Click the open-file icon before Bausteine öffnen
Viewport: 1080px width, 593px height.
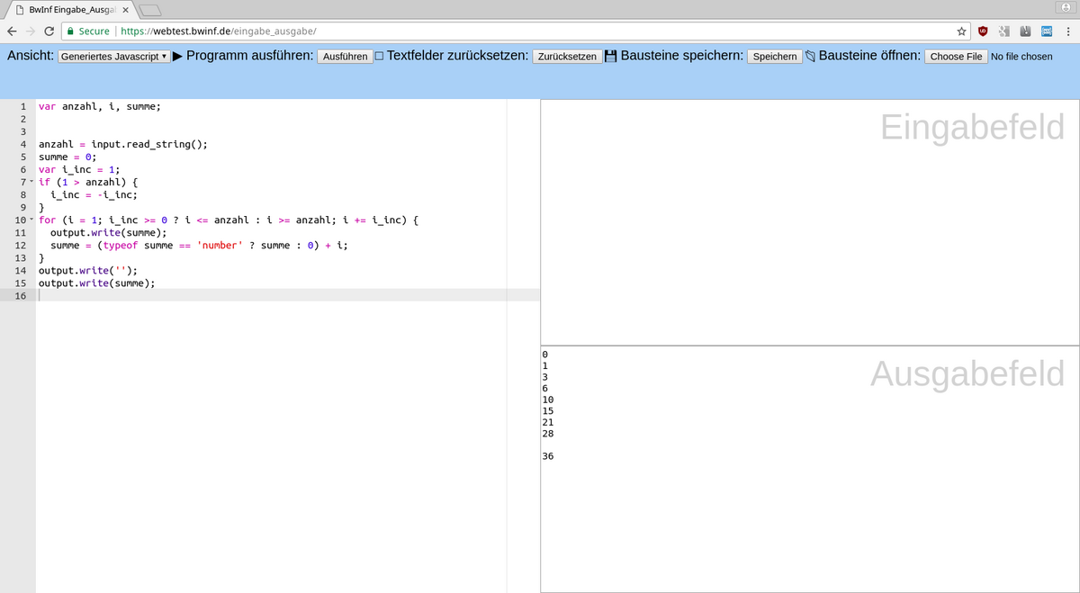click(x=810, y=56)
